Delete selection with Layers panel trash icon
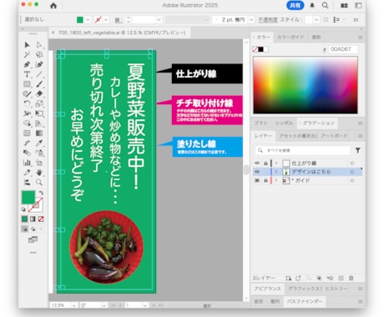 [351, 278]
